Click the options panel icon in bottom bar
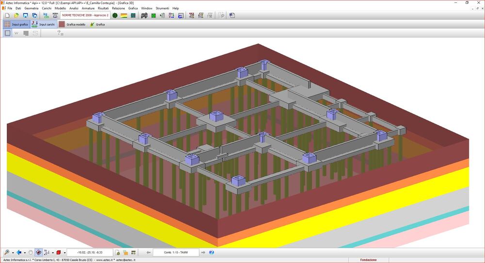 point(133,252)
